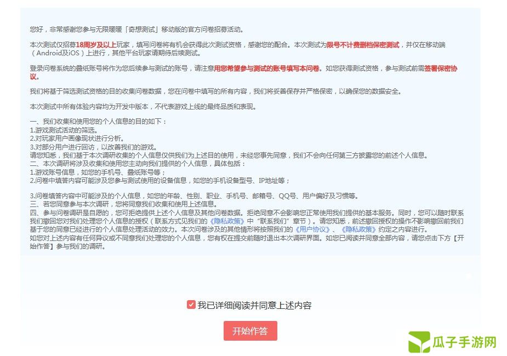Open 《隐私政策》 link right after 《用户协议》
The height and width of the screenshot is (356, 507).
(358, 229)
